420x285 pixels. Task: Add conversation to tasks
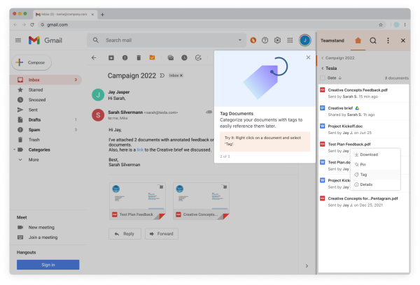click(x=198, y=58)
